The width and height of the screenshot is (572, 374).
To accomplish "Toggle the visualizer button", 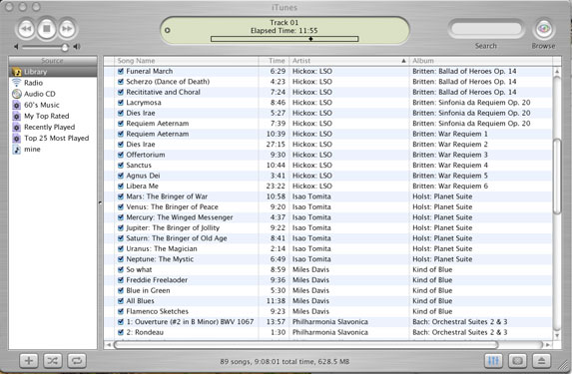I will click(518, 361).
